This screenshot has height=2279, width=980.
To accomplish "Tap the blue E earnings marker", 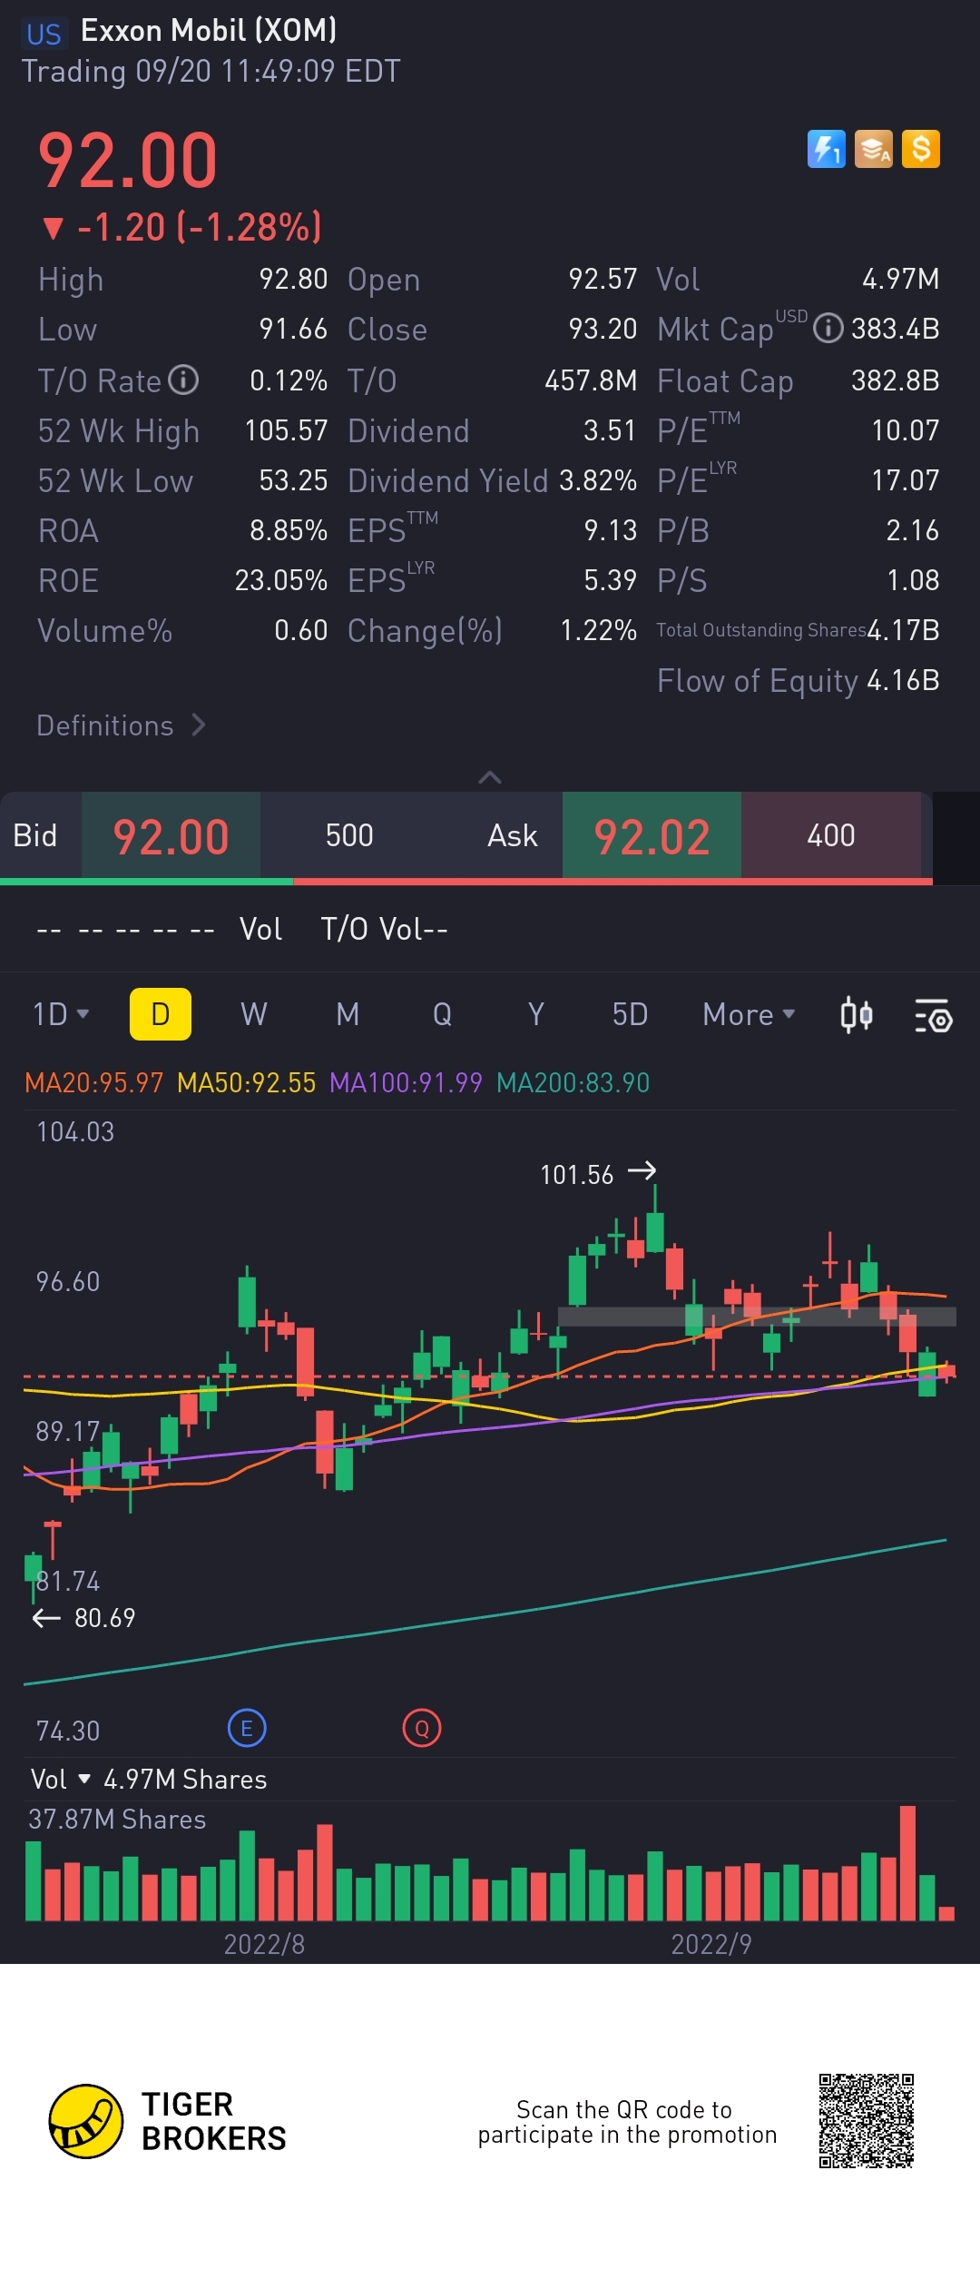I will [x=247, y=1728].
